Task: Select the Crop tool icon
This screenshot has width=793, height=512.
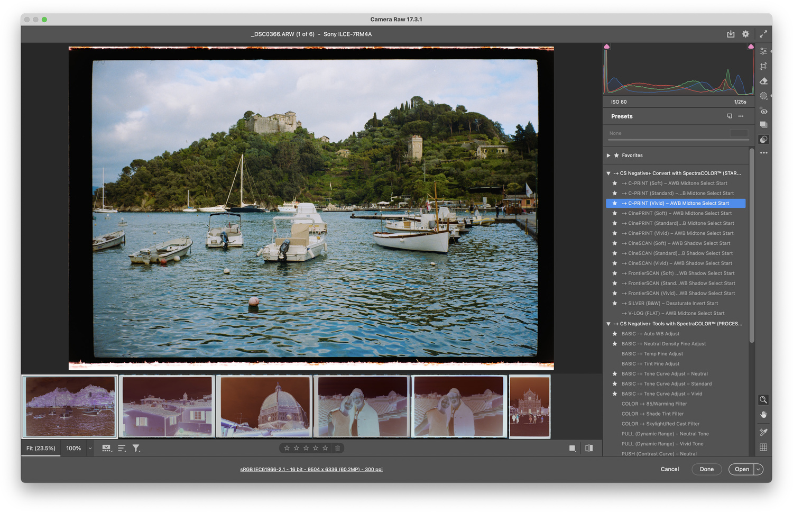Action: click(x=763, y=66)
